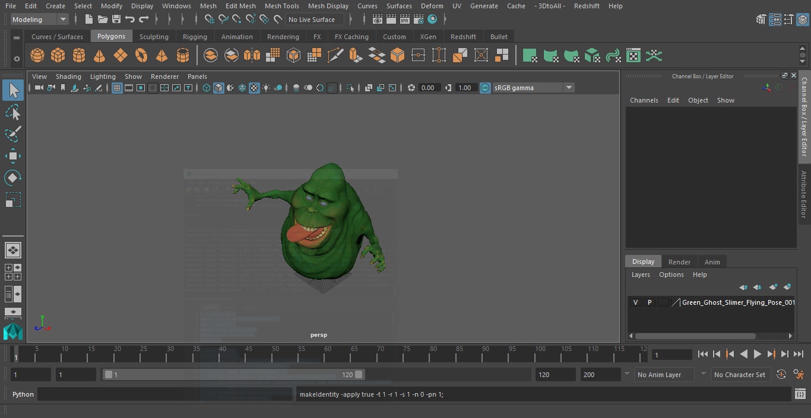The width and height of the screenshot is (811, 418).
Task: Activate the arrow Select tool
Action: [13, 90]
